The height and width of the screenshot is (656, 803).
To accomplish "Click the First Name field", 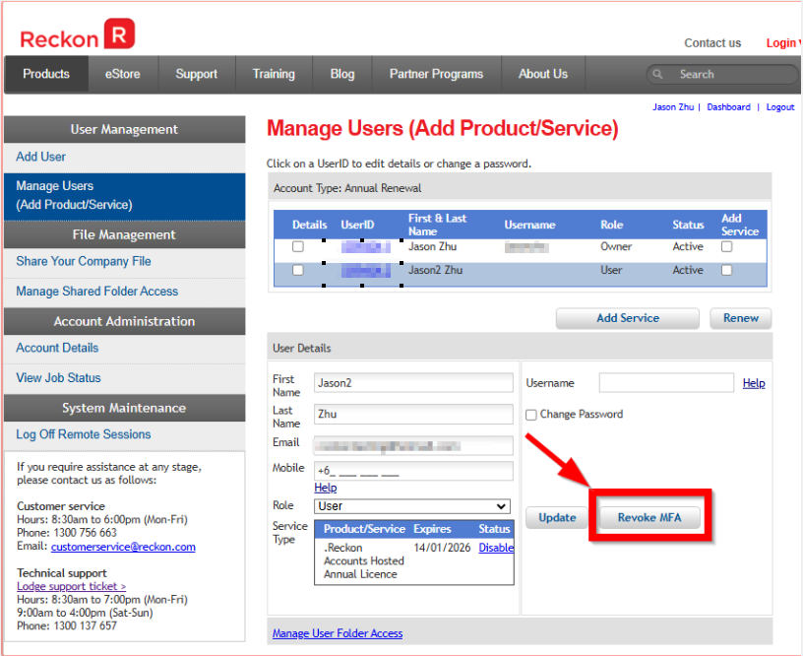I will pos(413,383).
